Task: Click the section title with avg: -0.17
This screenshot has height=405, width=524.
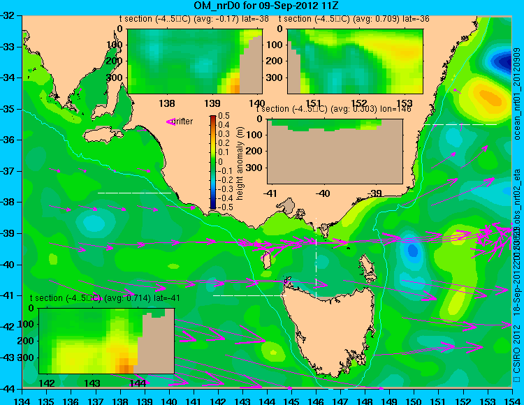Action: pos(194,19)
